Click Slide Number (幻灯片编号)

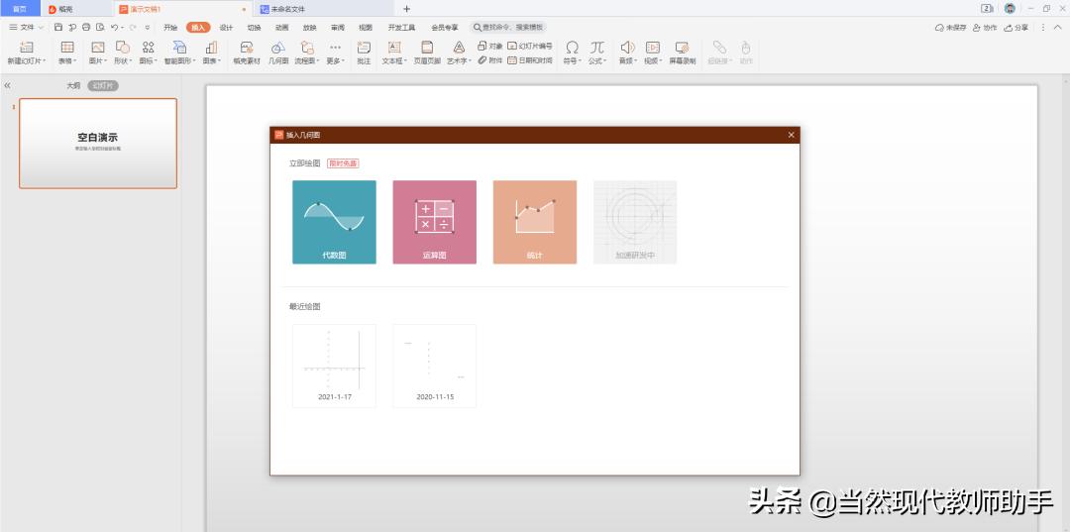[x=530, y=47]
